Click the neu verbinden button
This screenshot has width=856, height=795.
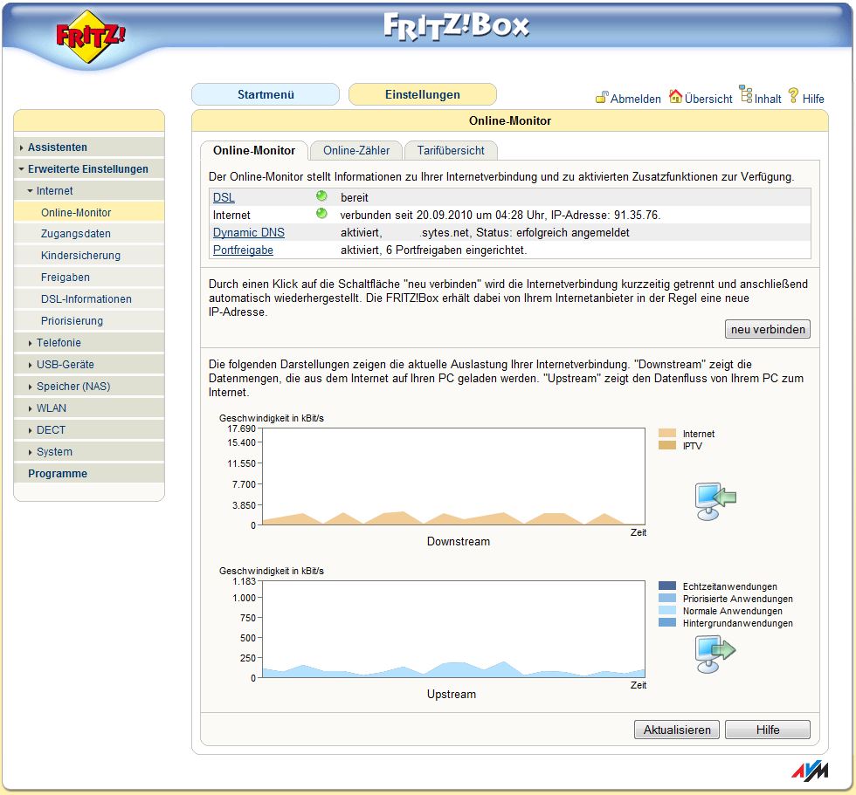768,329
